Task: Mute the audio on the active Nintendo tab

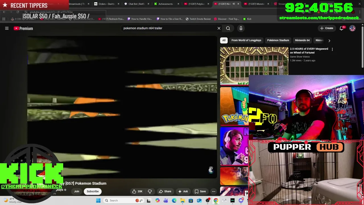Action: click(234, 4)
